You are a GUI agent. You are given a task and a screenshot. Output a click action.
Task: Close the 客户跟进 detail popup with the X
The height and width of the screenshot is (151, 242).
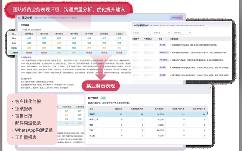coord(210,88)
